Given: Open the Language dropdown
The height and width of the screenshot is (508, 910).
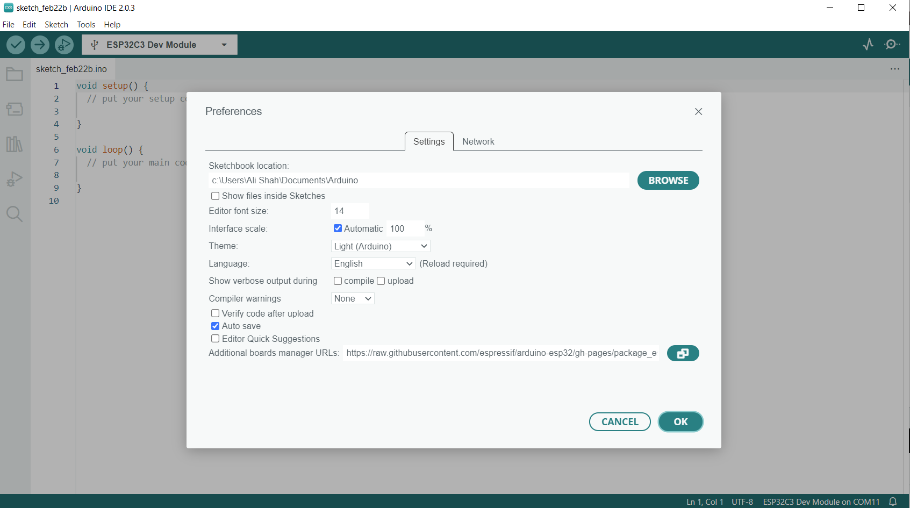Looking at the screenshot, I should (x=373, y=263).
